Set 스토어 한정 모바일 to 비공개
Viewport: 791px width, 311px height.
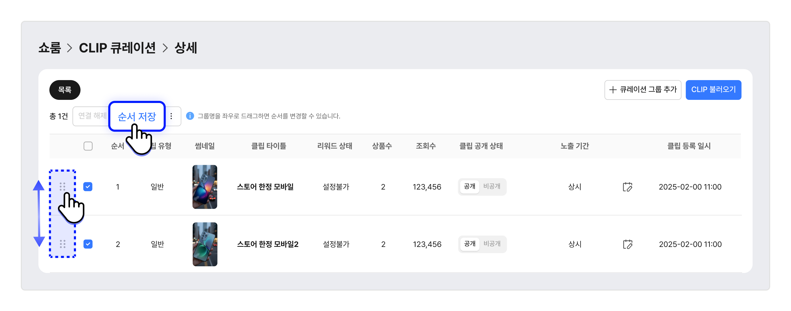pos(492,186)
